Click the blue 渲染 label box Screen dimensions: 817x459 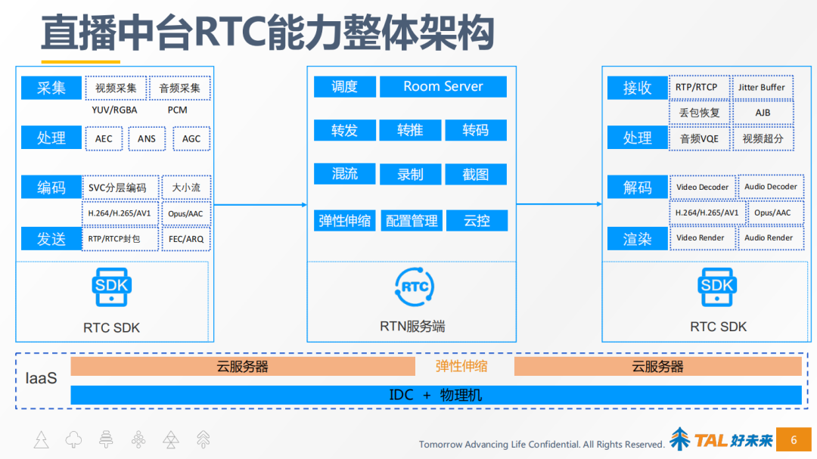[637, 239]
